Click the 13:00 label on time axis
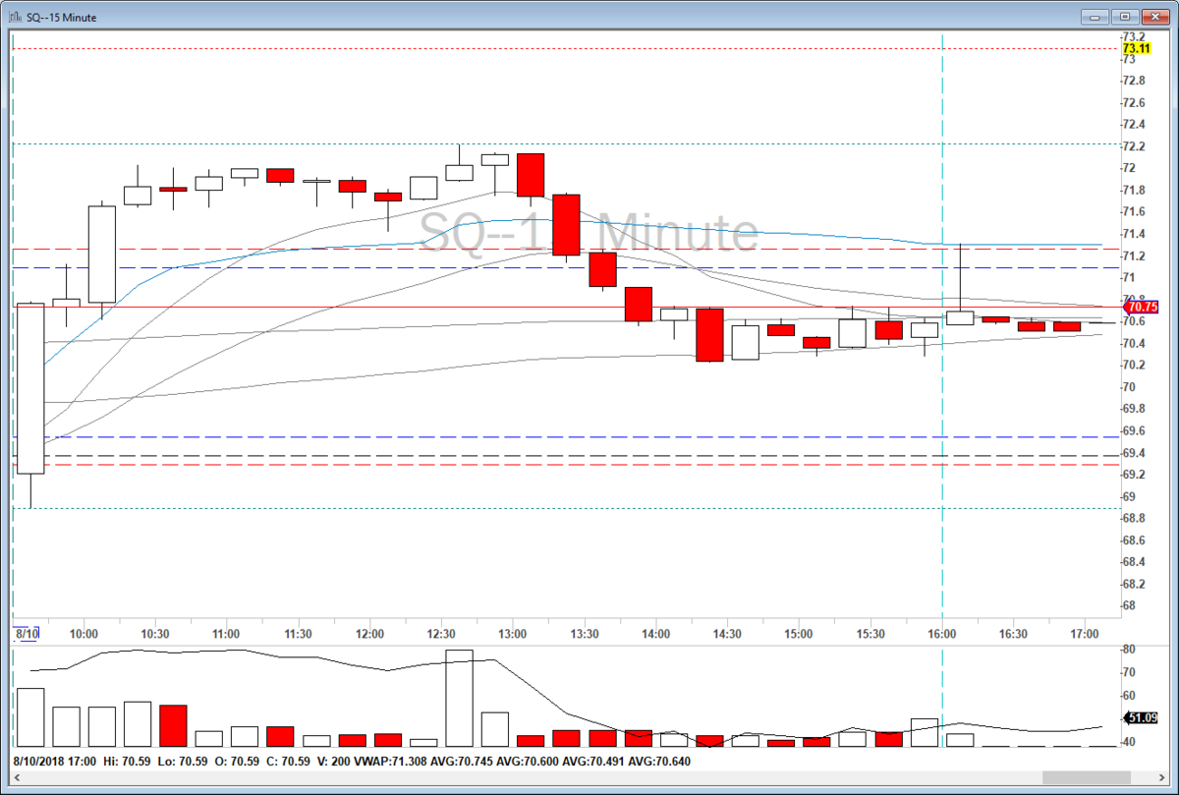Screen dimensions: 1179x795 click(x=512, y=634)
